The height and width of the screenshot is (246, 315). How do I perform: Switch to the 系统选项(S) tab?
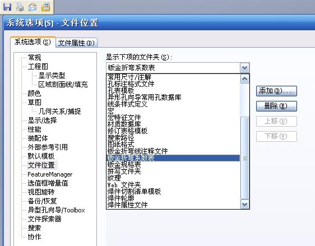(x=33, y=42)
